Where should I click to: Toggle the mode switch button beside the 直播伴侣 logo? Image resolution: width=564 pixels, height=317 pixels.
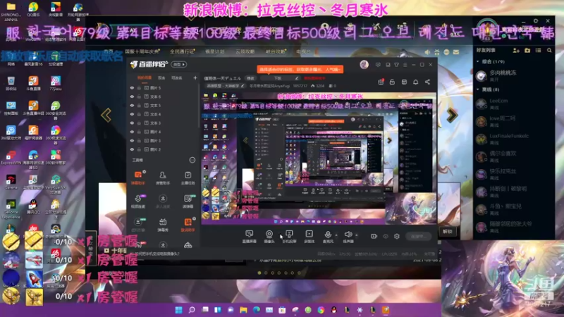pyautogui.click(x=179, y=64)
